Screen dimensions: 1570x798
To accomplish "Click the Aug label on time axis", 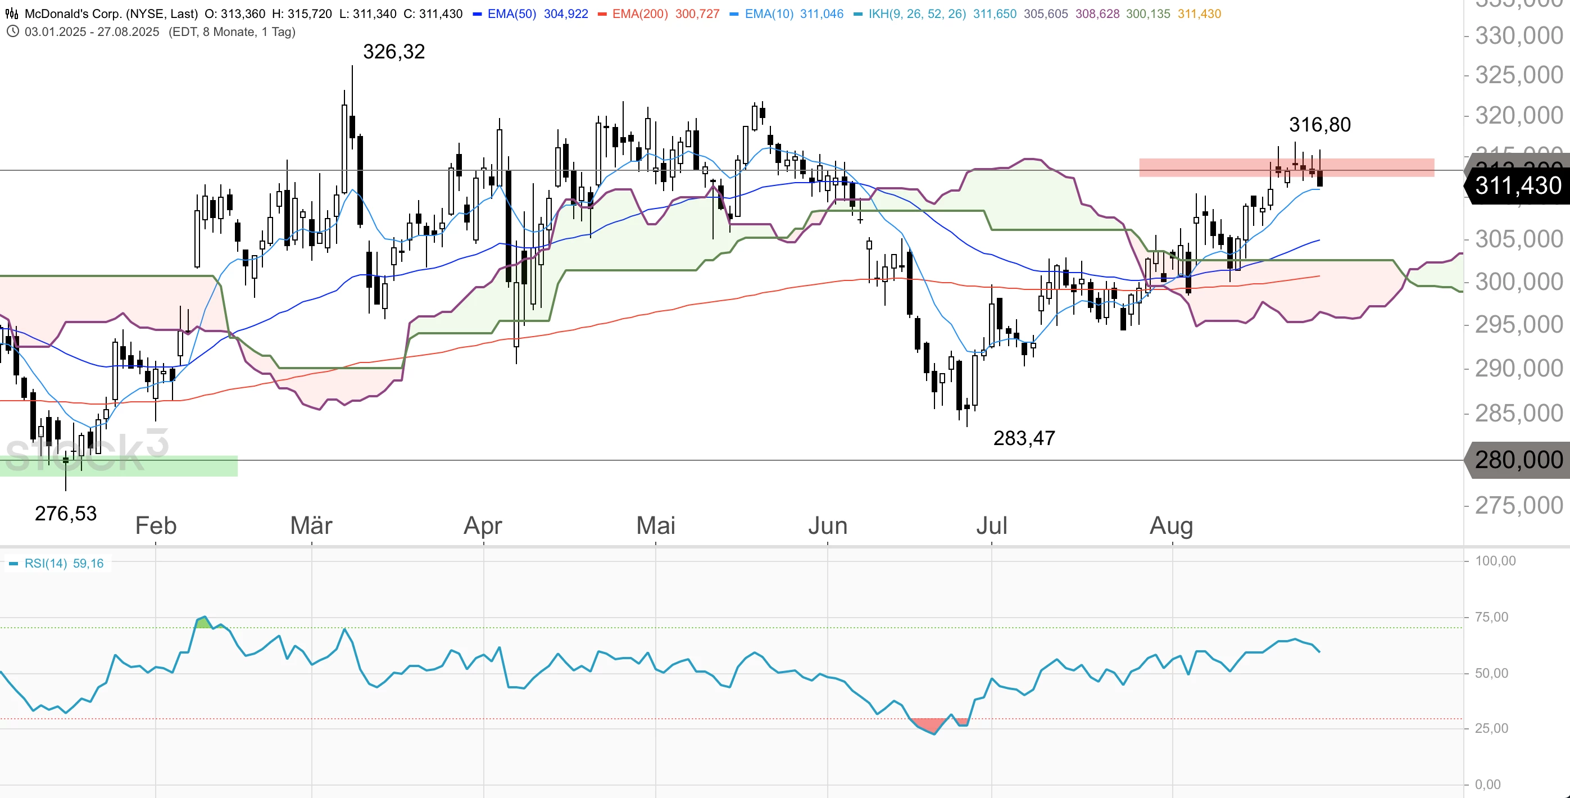I will 1172,525.
